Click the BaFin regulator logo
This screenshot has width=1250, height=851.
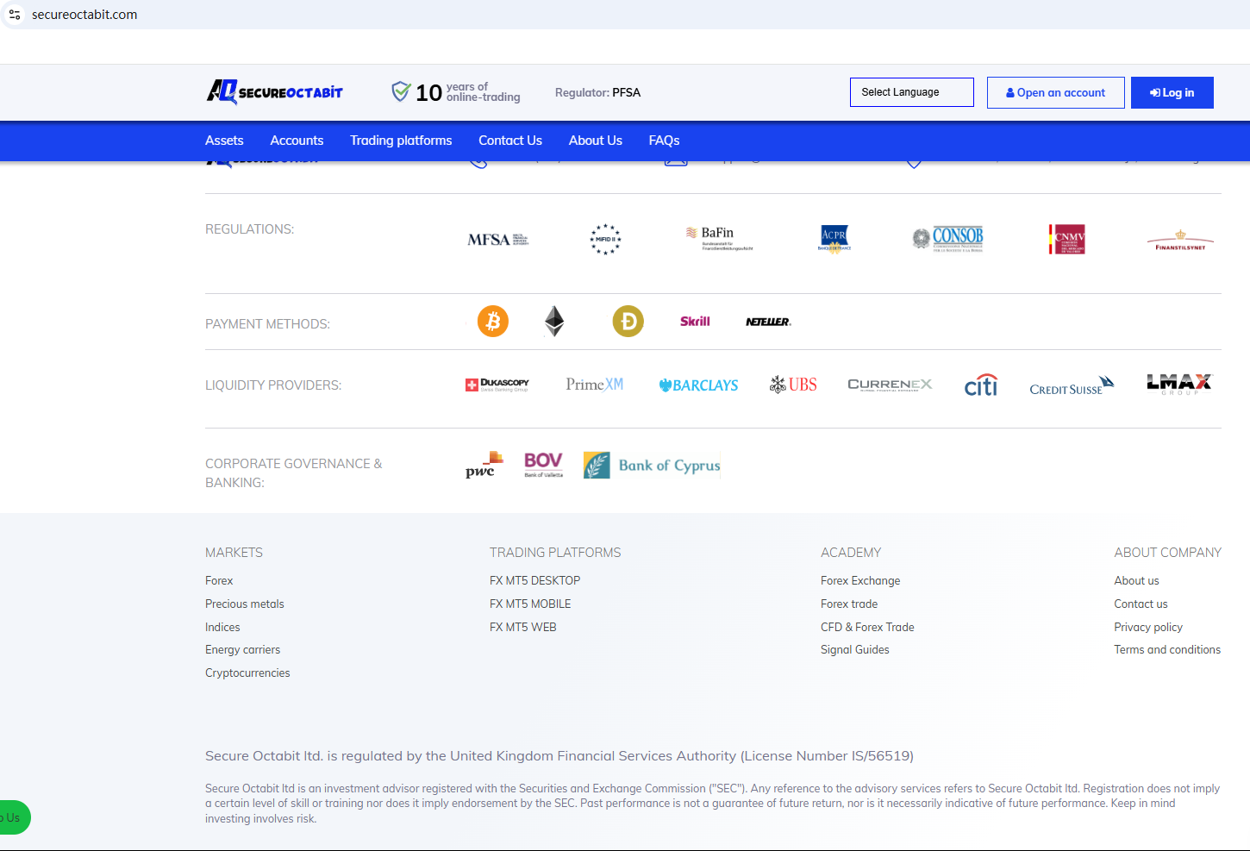718,239
